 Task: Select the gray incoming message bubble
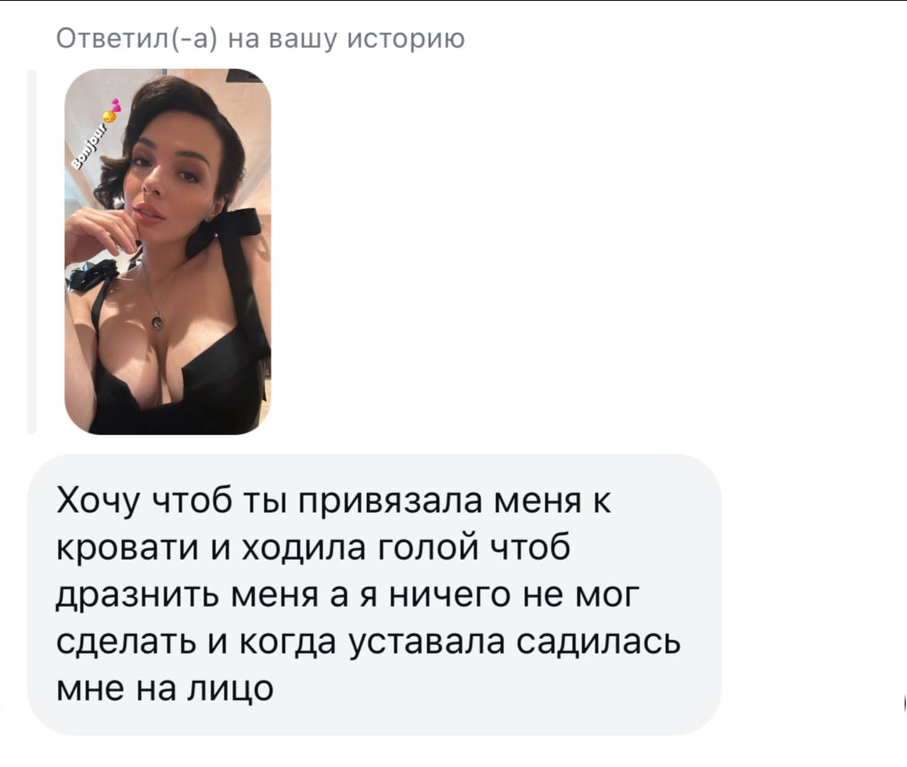coord(374,595)
